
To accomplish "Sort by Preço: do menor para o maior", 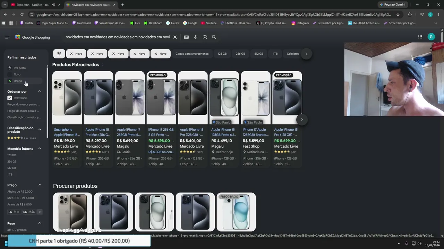I will click(x=24, y=104).
